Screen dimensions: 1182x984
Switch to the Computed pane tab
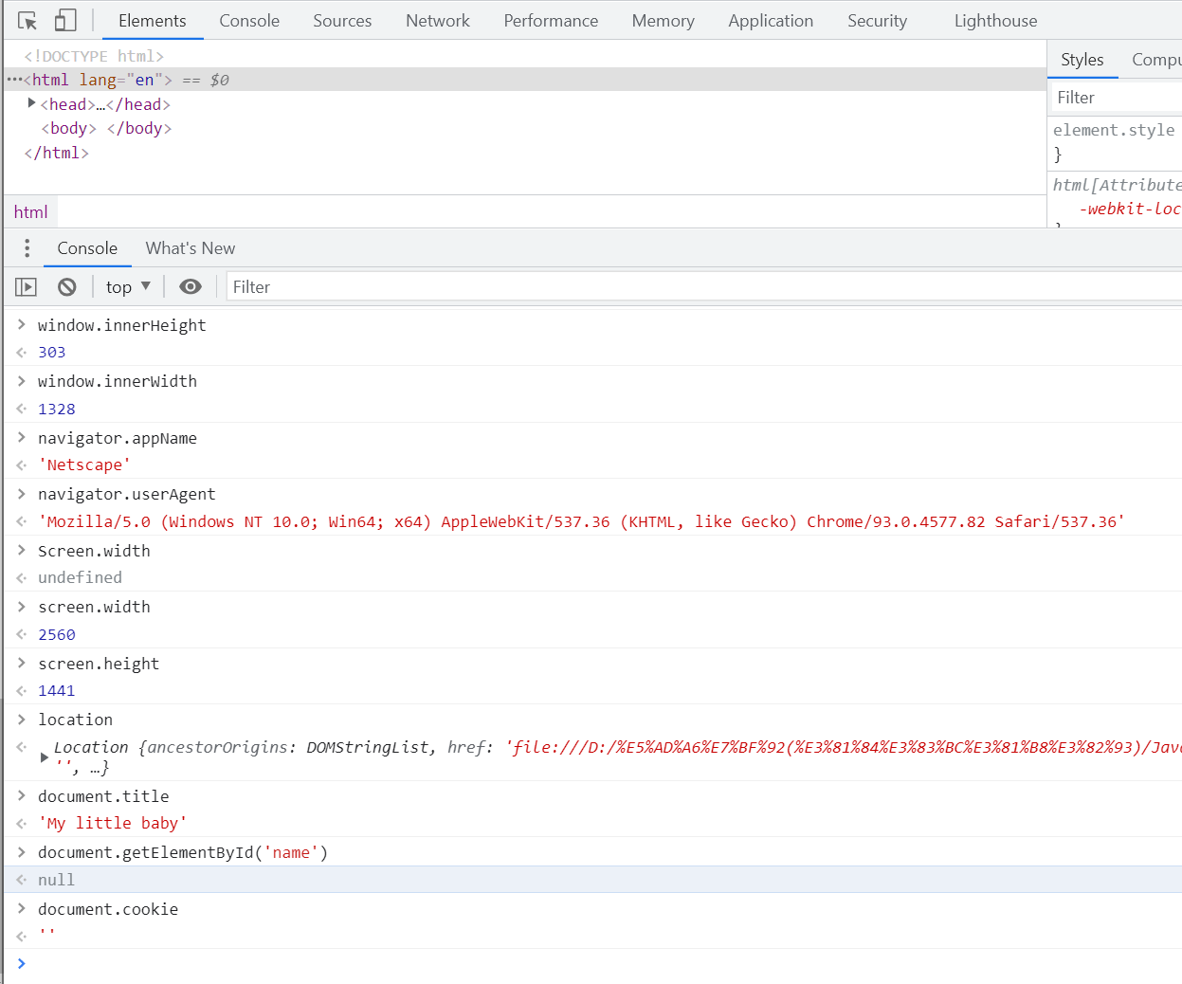click(x=1155, y=60)
